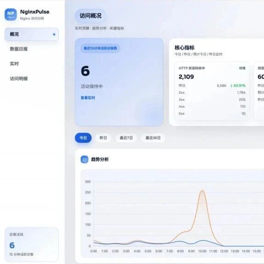Click the 62.91% decrease indicator
Screen dimensions: 264x264
238,86
